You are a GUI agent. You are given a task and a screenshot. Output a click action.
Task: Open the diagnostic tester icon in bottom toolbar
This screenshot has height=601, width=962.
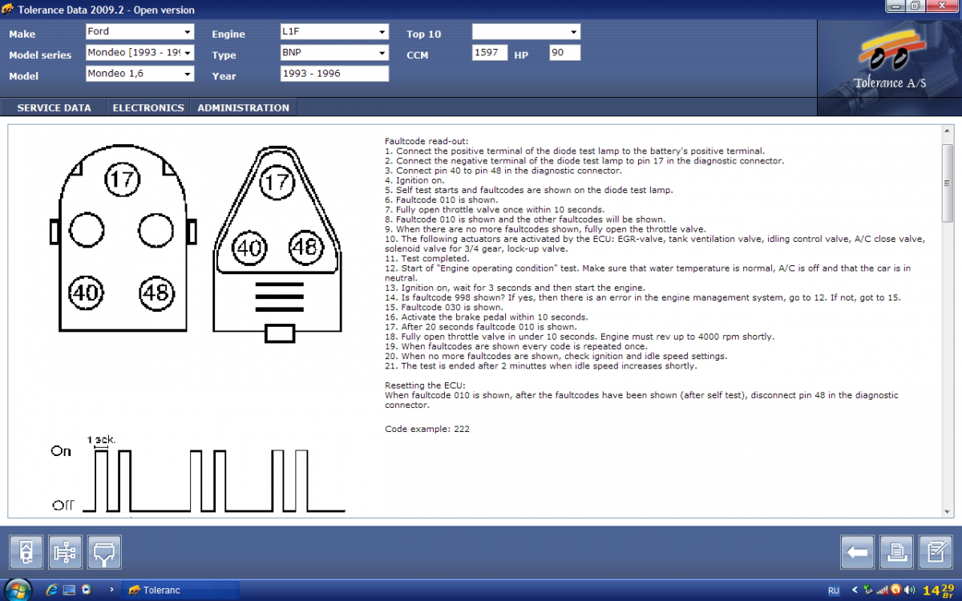[26, 552]
